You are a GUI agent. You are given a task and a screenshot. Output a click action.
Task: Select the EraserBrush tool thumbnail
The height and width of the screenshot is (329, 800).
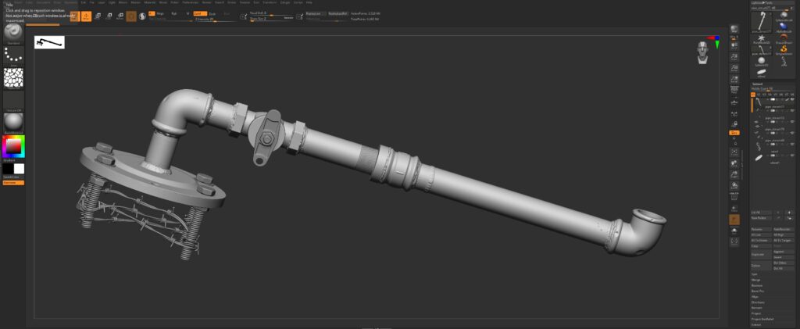tap(784, 39)
